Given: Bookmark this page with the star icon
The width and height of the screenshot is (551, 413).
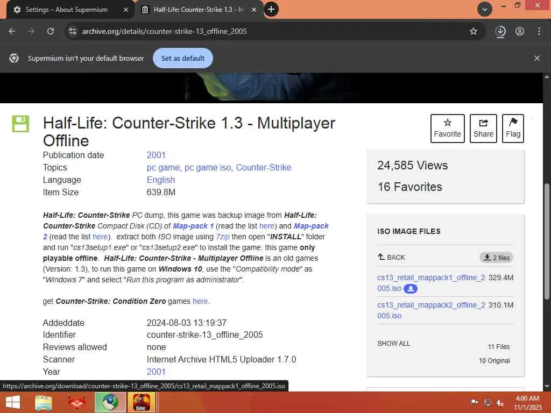Looking at the screenshot, I should pyautogui.click(x=474, y=31).
